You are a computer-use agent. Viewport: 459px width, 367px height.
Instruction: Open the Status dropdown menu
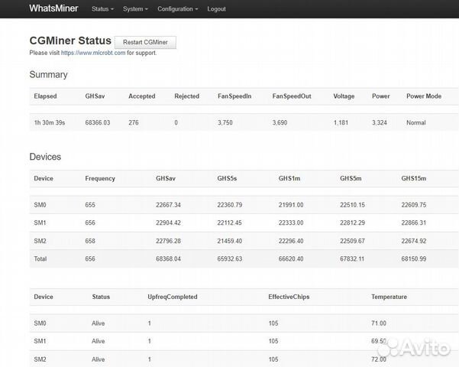tap(102, 9)
